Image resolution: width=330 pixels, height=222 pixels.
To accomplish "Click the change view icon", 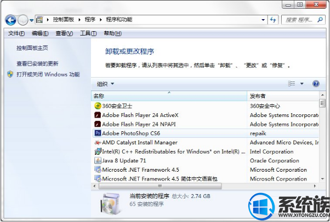I will [292, 84].
